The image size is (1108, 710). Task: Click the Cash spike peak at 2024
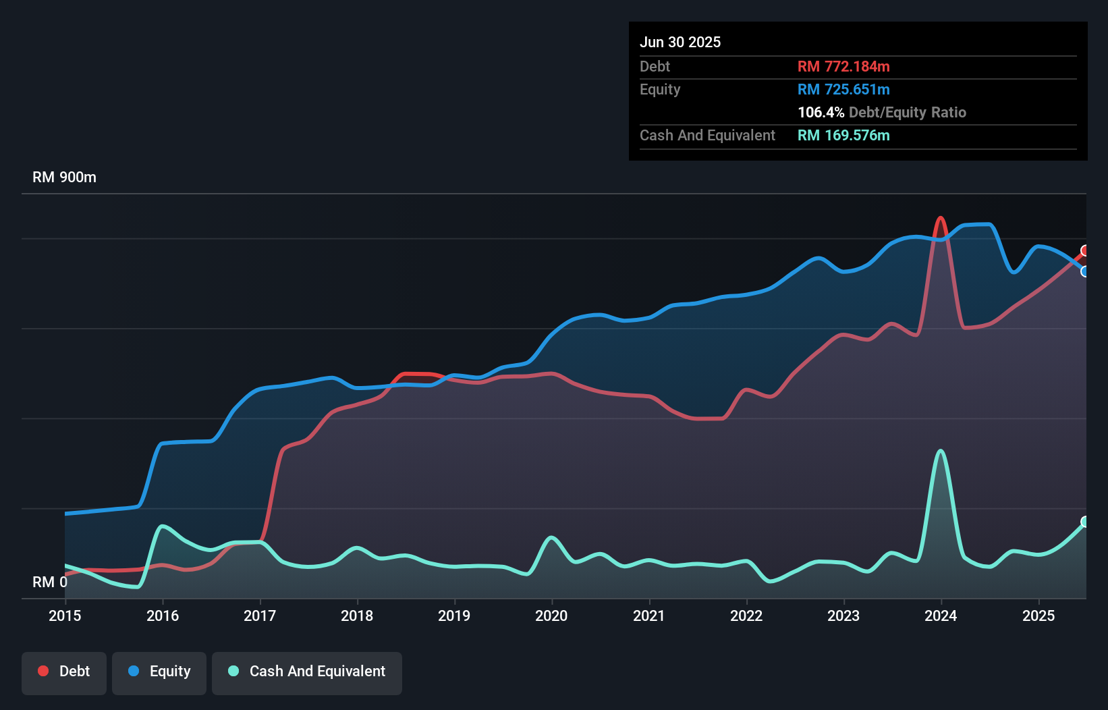(941, 451)
